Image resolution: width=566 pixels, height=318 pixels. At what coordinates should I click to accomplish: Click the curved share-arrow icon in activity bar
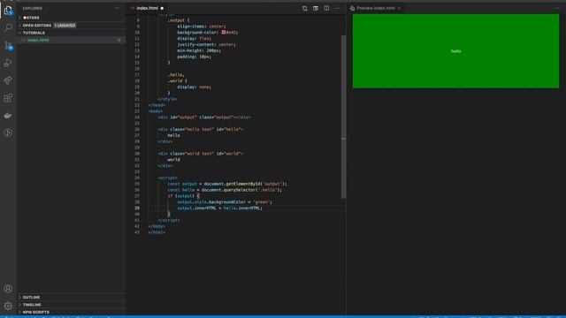[8, 80]
